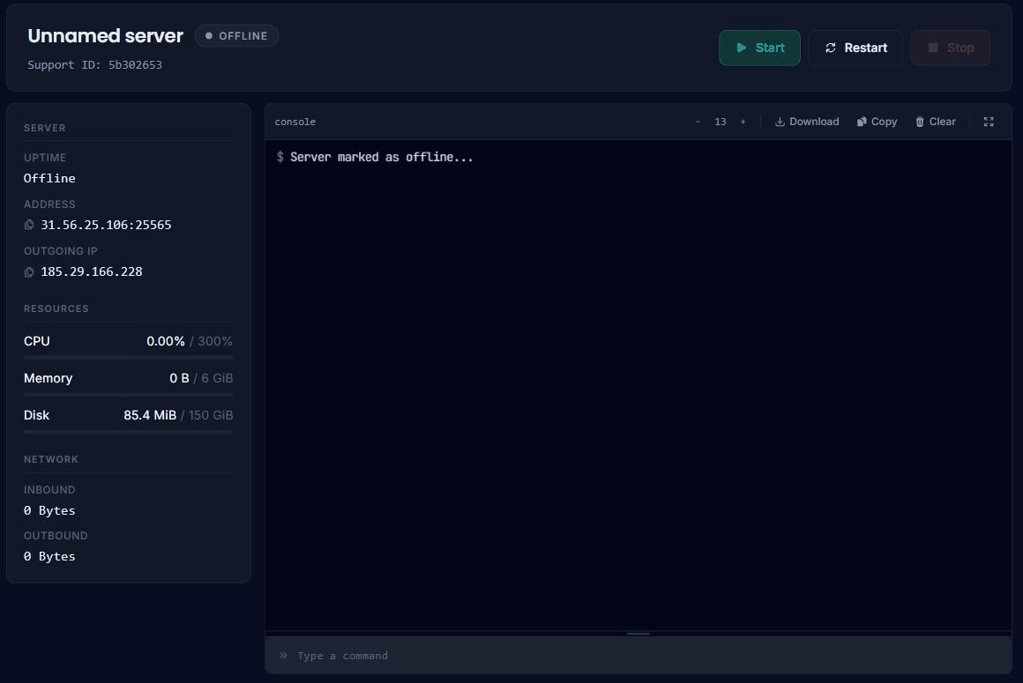The width and height of the screenshot is (1023, 683).
Task: Click the CPU usage 0.00% value
Action: (166, 341)
